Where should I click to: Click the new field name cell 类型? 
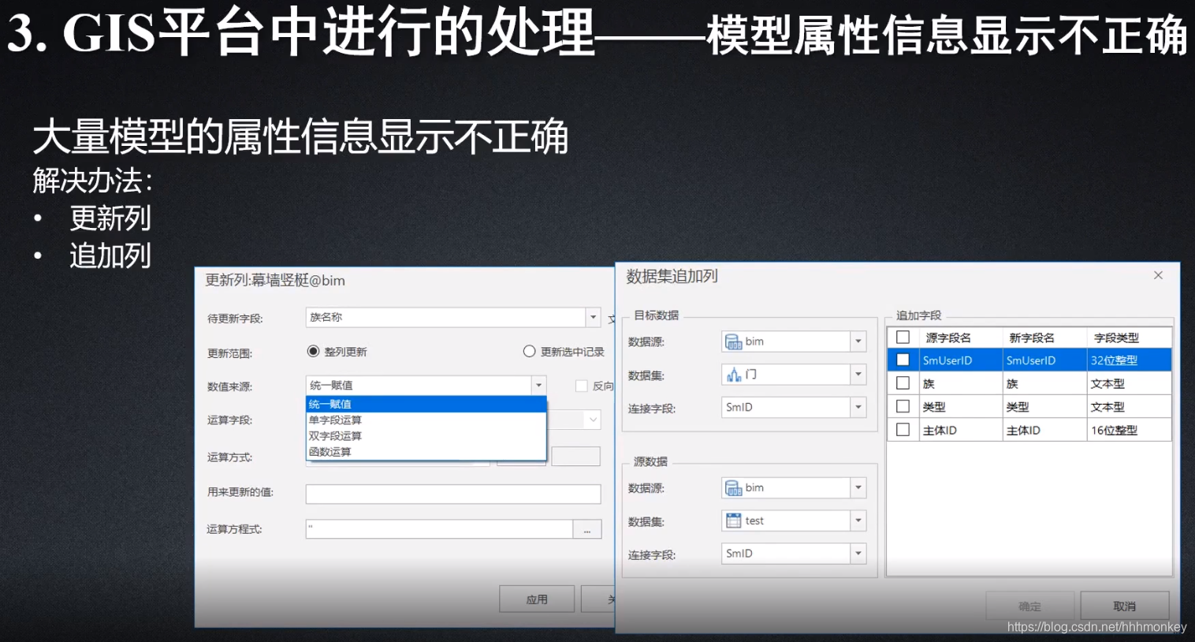coord(1044,407)
